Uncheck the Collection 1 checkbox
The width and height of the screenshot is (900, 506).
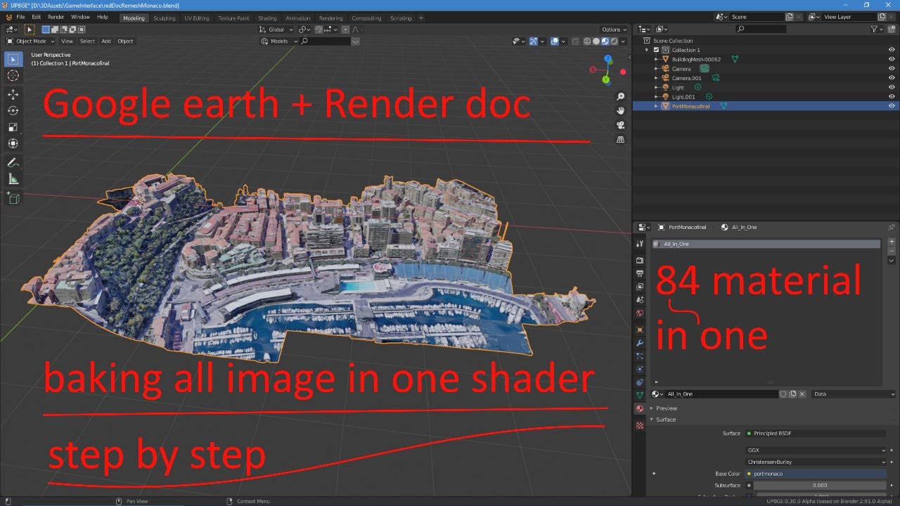click(657, 50)
